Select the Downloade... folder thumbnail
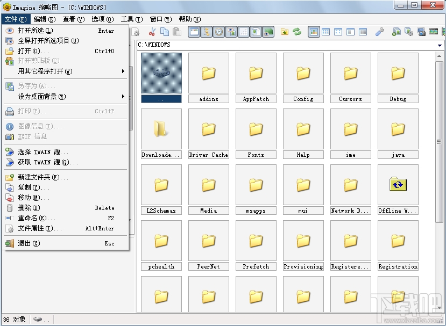This screenshot has height=326, width=446. 161,129
